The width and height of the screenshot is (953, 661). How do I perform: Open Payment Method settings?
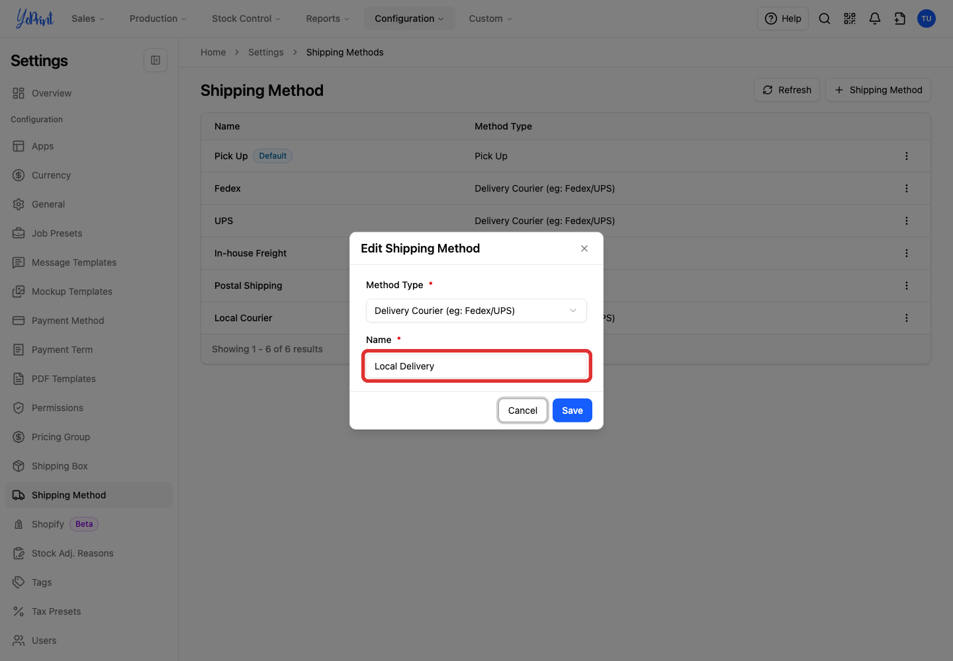point(89,321)
